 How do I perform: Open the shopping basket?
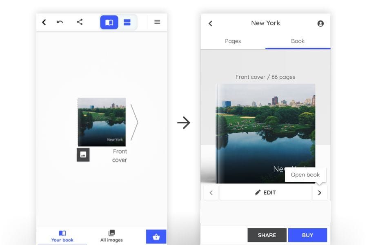156,237
